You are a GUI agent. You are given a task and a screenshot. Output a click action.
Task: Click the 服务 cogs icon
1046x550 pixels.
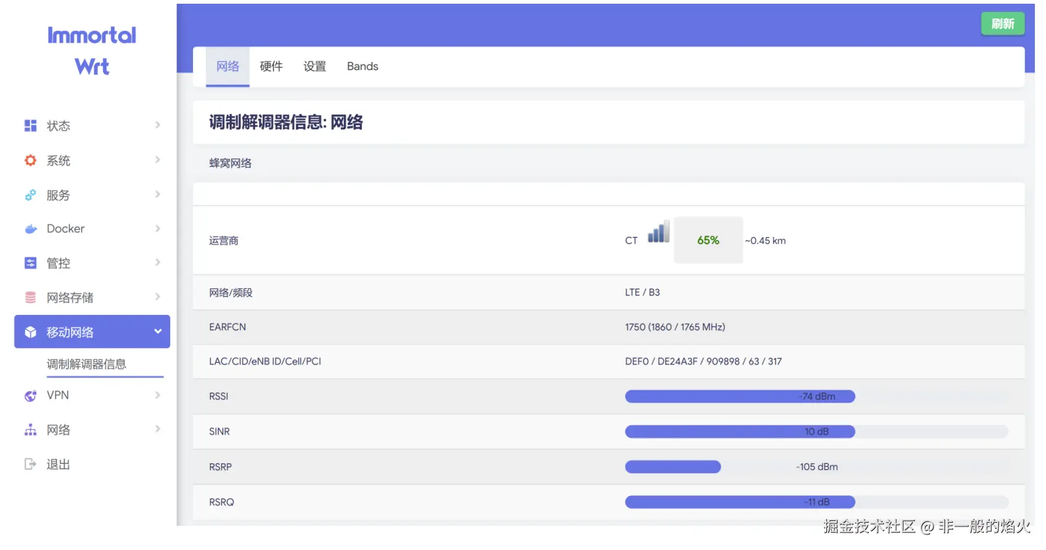pos(30,195)
